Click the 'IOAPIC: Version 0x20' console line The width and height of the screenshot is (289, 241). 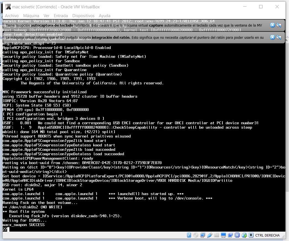pos(40,101)
